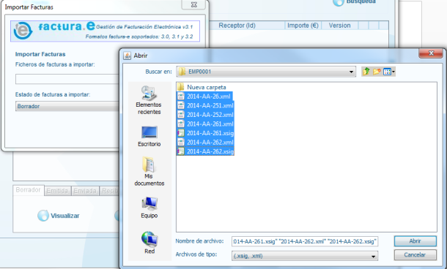447x269 pixels.
Task: Open view menu icon in Abrir toolbar
Action: [389, 72]
